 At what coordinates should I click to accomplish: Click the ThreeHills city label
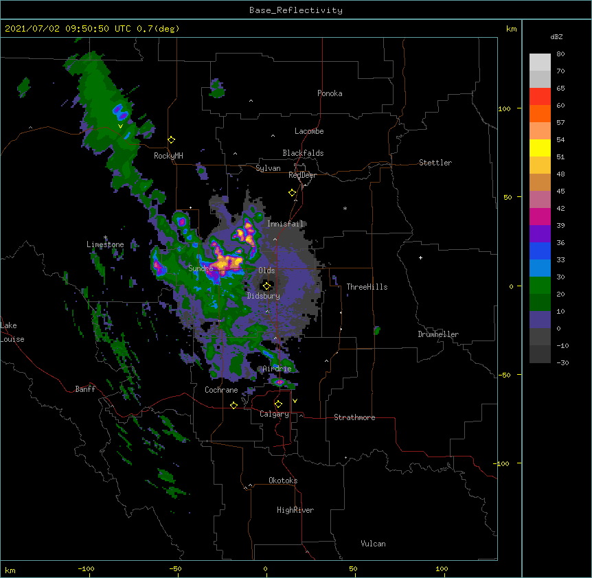click(367, 287)
